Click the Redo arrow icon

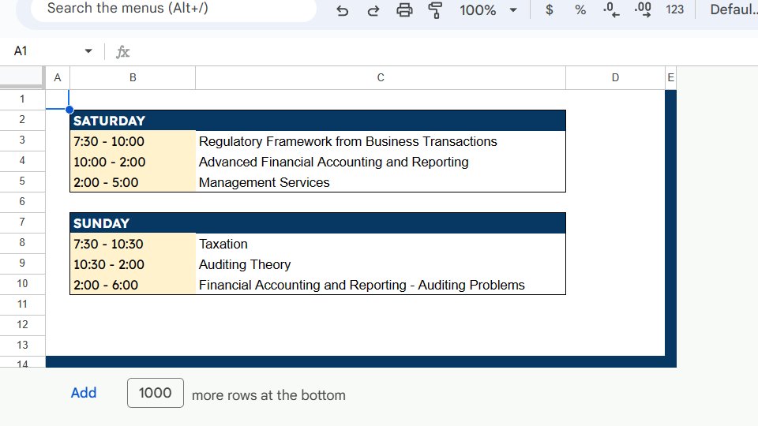373,10
